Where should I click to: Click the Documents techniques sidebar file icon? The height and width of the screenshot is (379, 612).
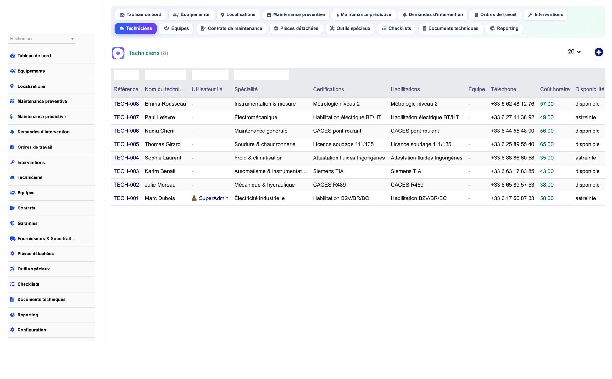[x=12, y=299]
